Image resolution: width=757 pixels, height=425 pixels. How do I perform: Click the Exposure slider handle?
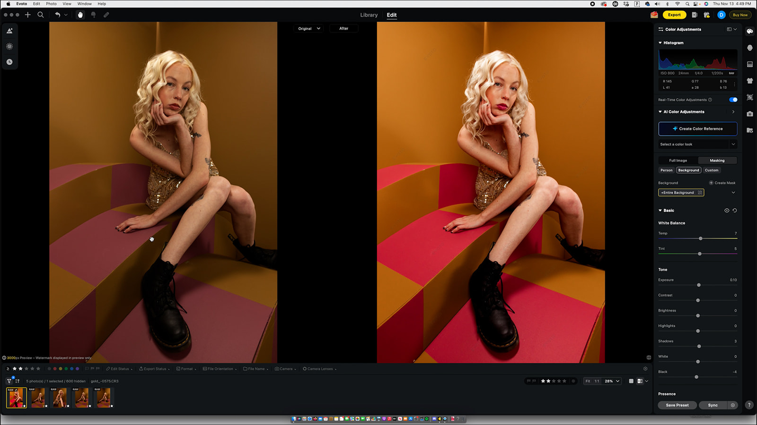[x=699, y=285]
